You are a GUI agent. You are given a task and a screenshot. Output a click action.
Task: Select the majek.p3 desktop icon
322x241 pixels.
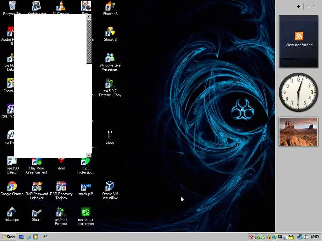tap(86, 189)
